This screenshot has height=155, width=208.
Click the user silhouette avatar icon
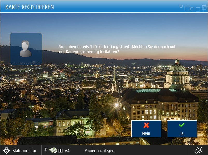coord(26,48)
